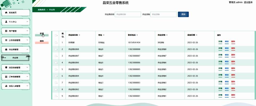The width and height of the screenshot is (256, 106).
Task: Open 详情 for 供应商名称3 row
Action: tap(220, 82)
